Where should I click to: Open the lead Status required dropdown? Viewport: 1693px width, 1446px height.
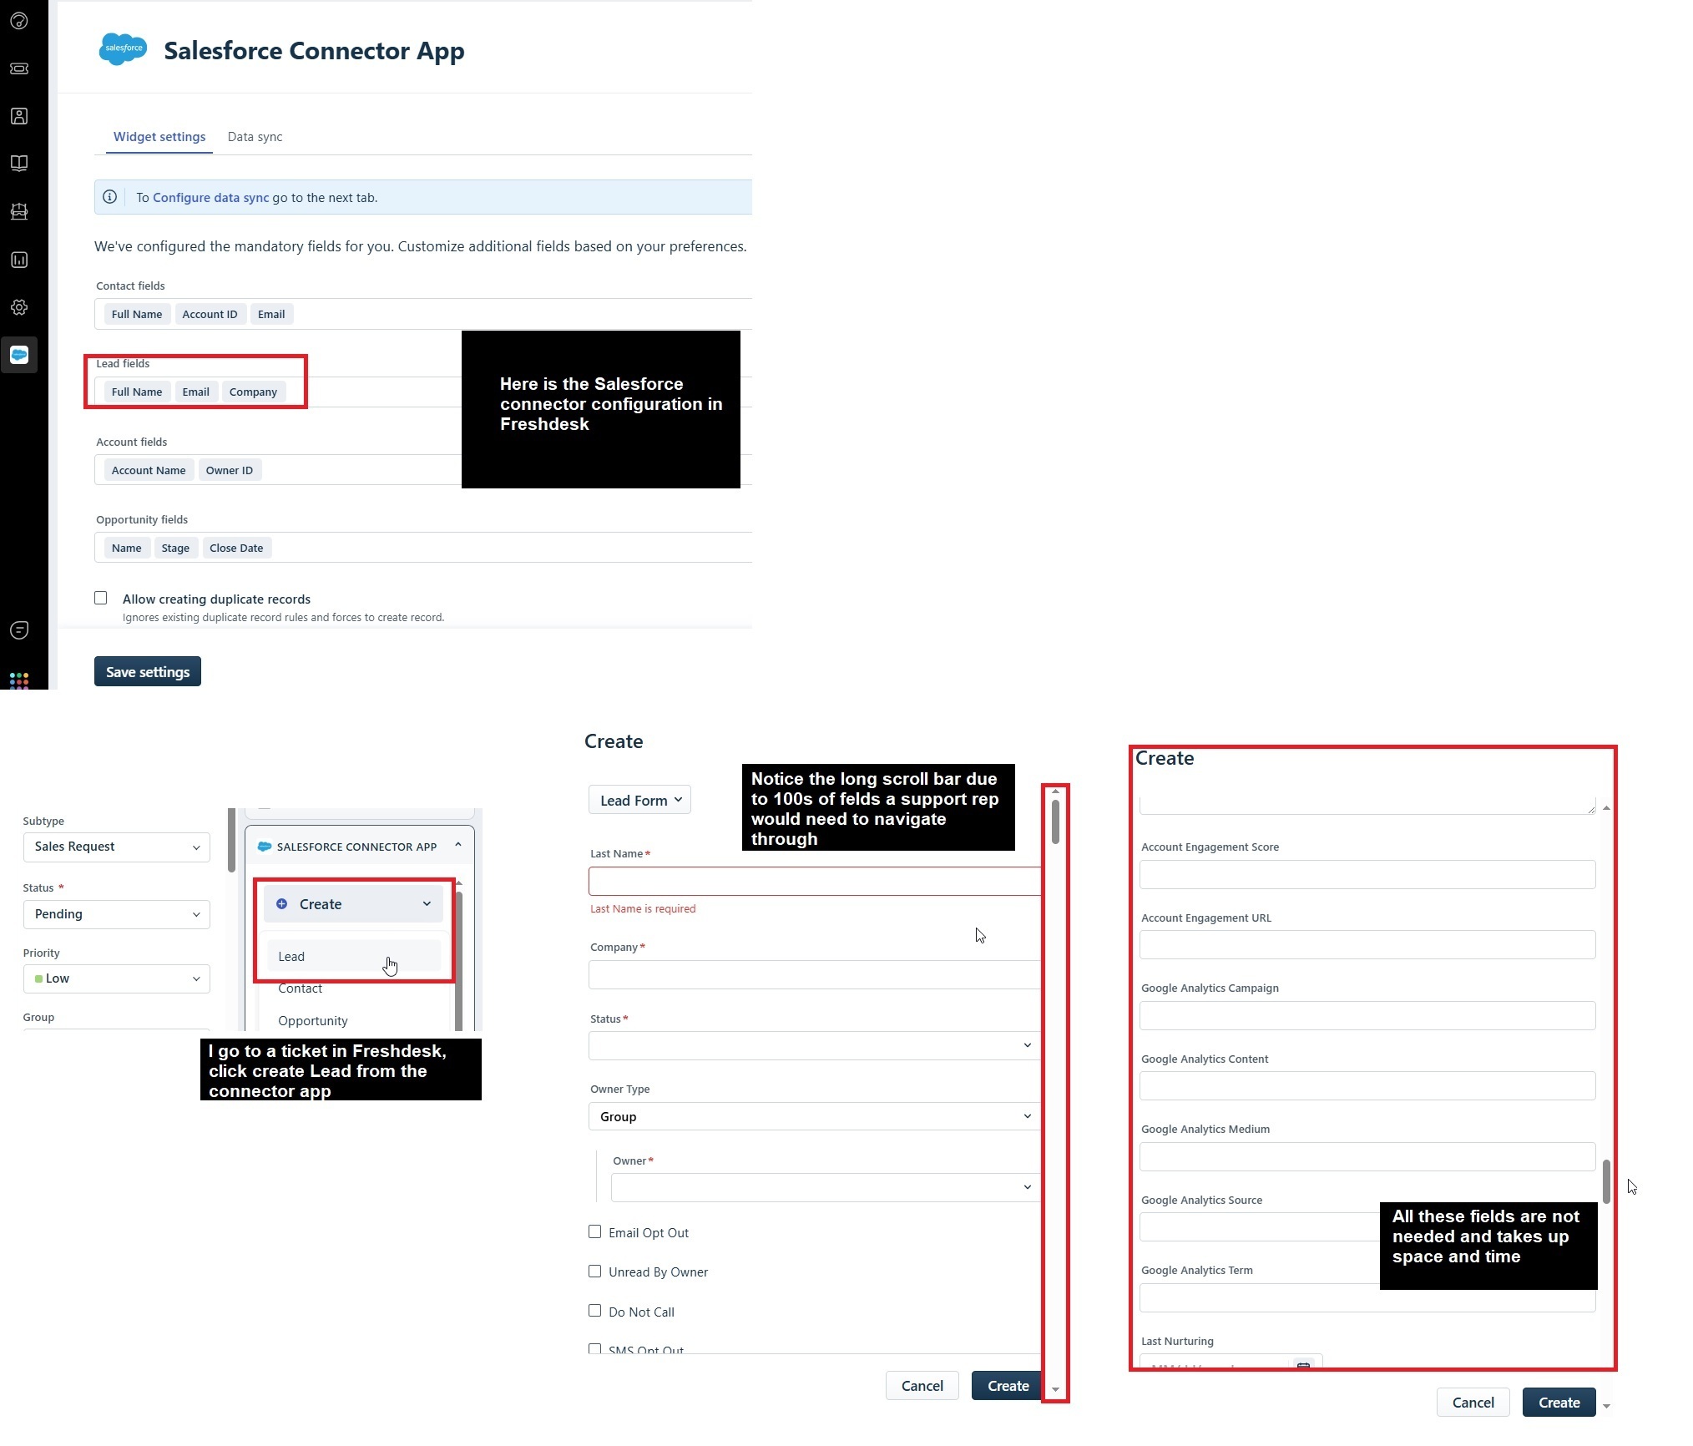(x=815, y=1045)
